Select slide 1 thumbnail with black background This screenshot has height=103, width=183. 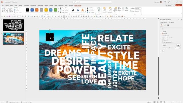13,25
